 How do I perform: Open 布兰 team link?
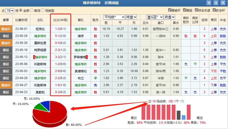[x=81, y=78]
